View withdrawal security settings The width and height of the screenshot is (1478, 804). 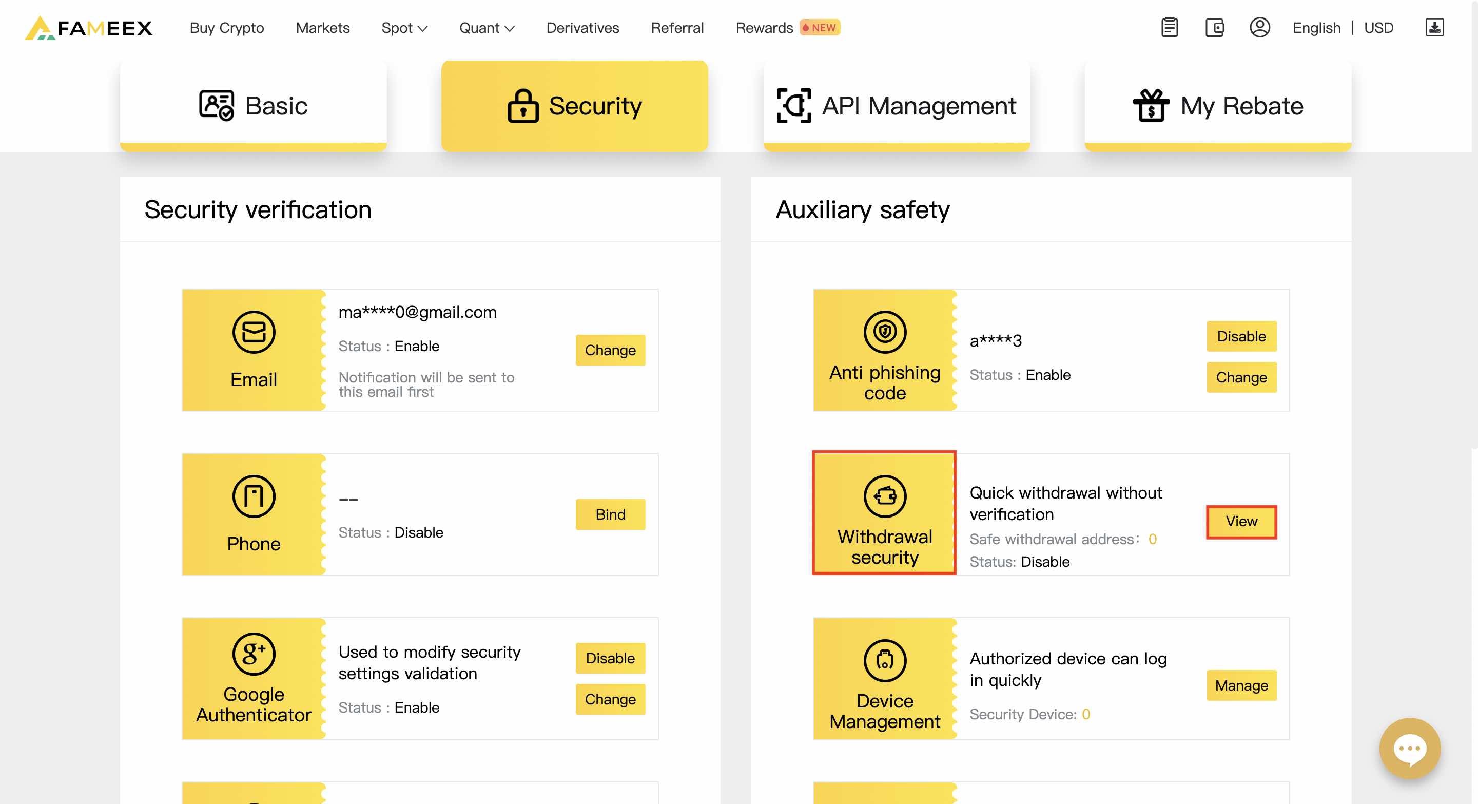1241,521
